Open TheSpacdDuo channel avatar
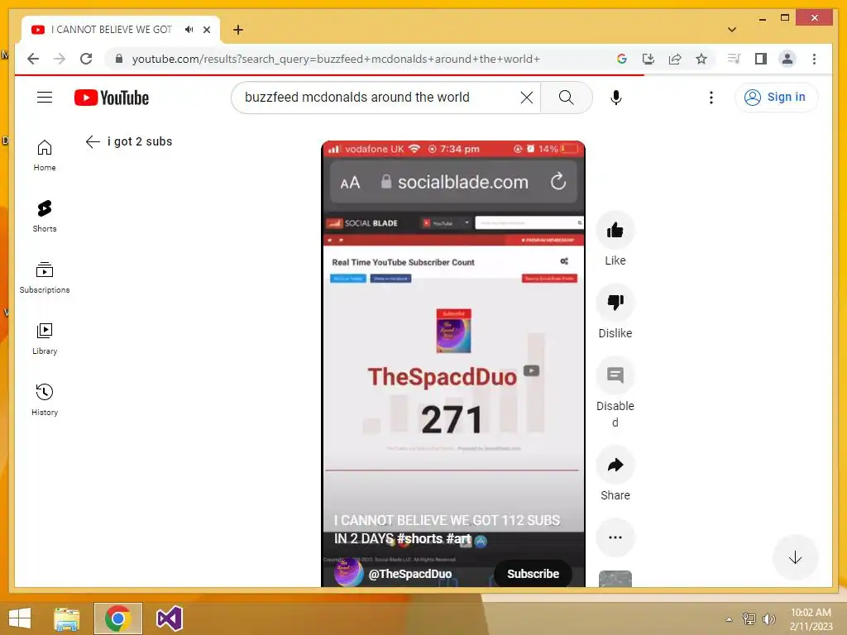847x635 pixels. tap(348, 572)
